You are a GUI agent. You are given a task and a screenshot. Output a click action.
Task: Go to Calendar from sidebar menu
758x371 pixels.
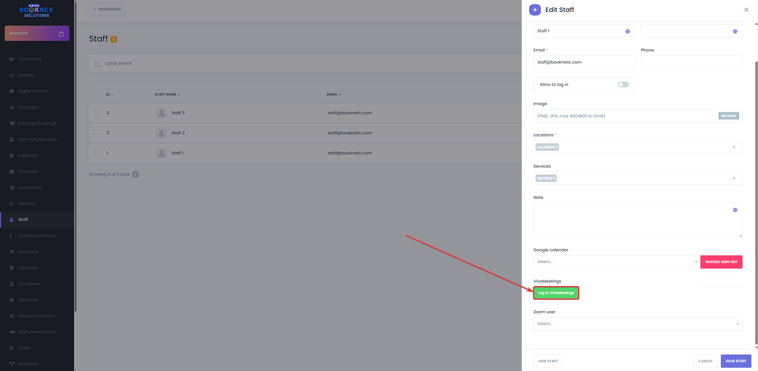tap(28, 156)
